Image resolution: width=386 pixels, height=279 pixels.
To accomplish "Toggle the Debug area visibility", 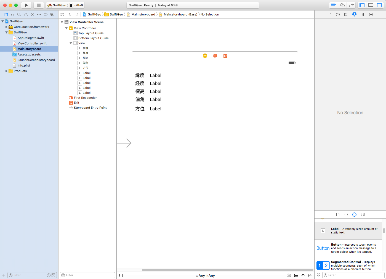I will (x=371, y=5).
